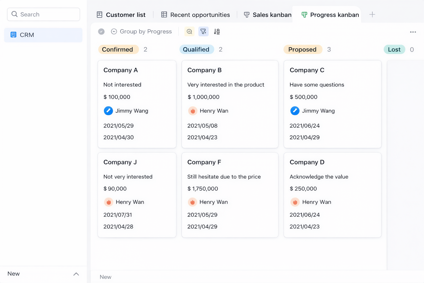Add a new view with plus icon
424x283 pixels.
[x=372, y=15]
